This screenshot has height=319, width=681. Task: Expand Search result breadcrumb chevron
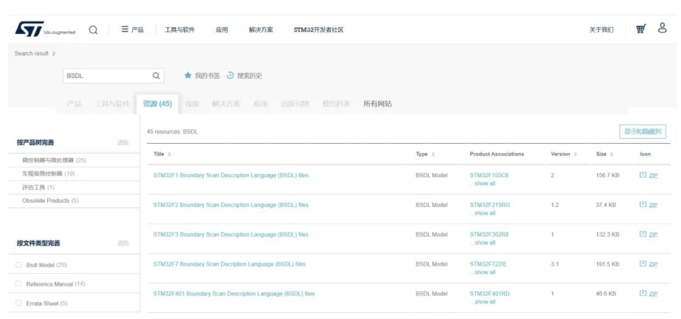tap(54, 53)
